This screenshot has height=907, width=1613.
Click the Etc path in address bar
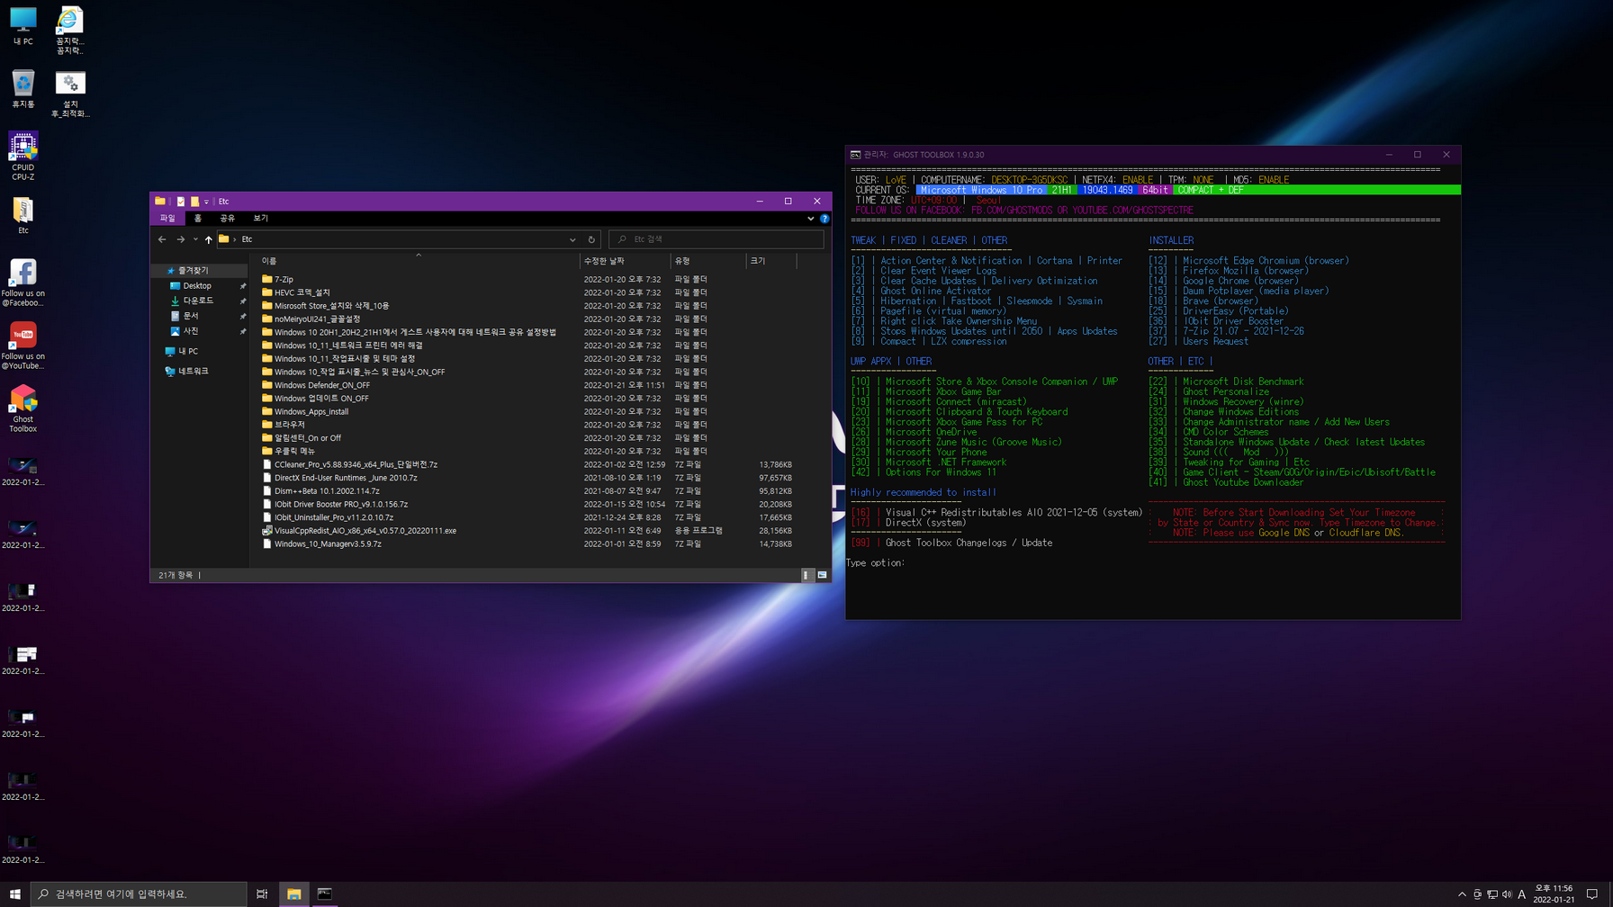coord(247,239)
